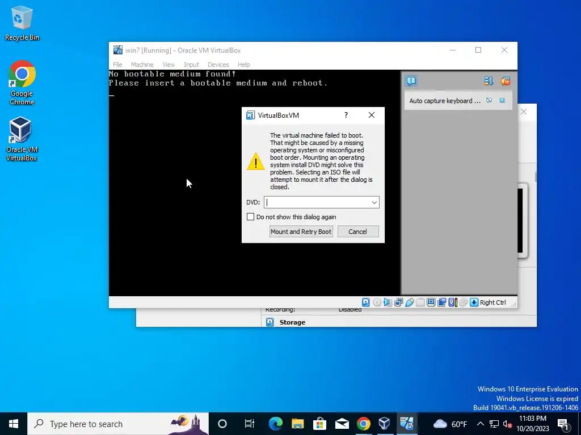Image resolution: width=581 pixels, height=435 pixels.
Task: Click the shared folders status icon
Action: point(420,302)
